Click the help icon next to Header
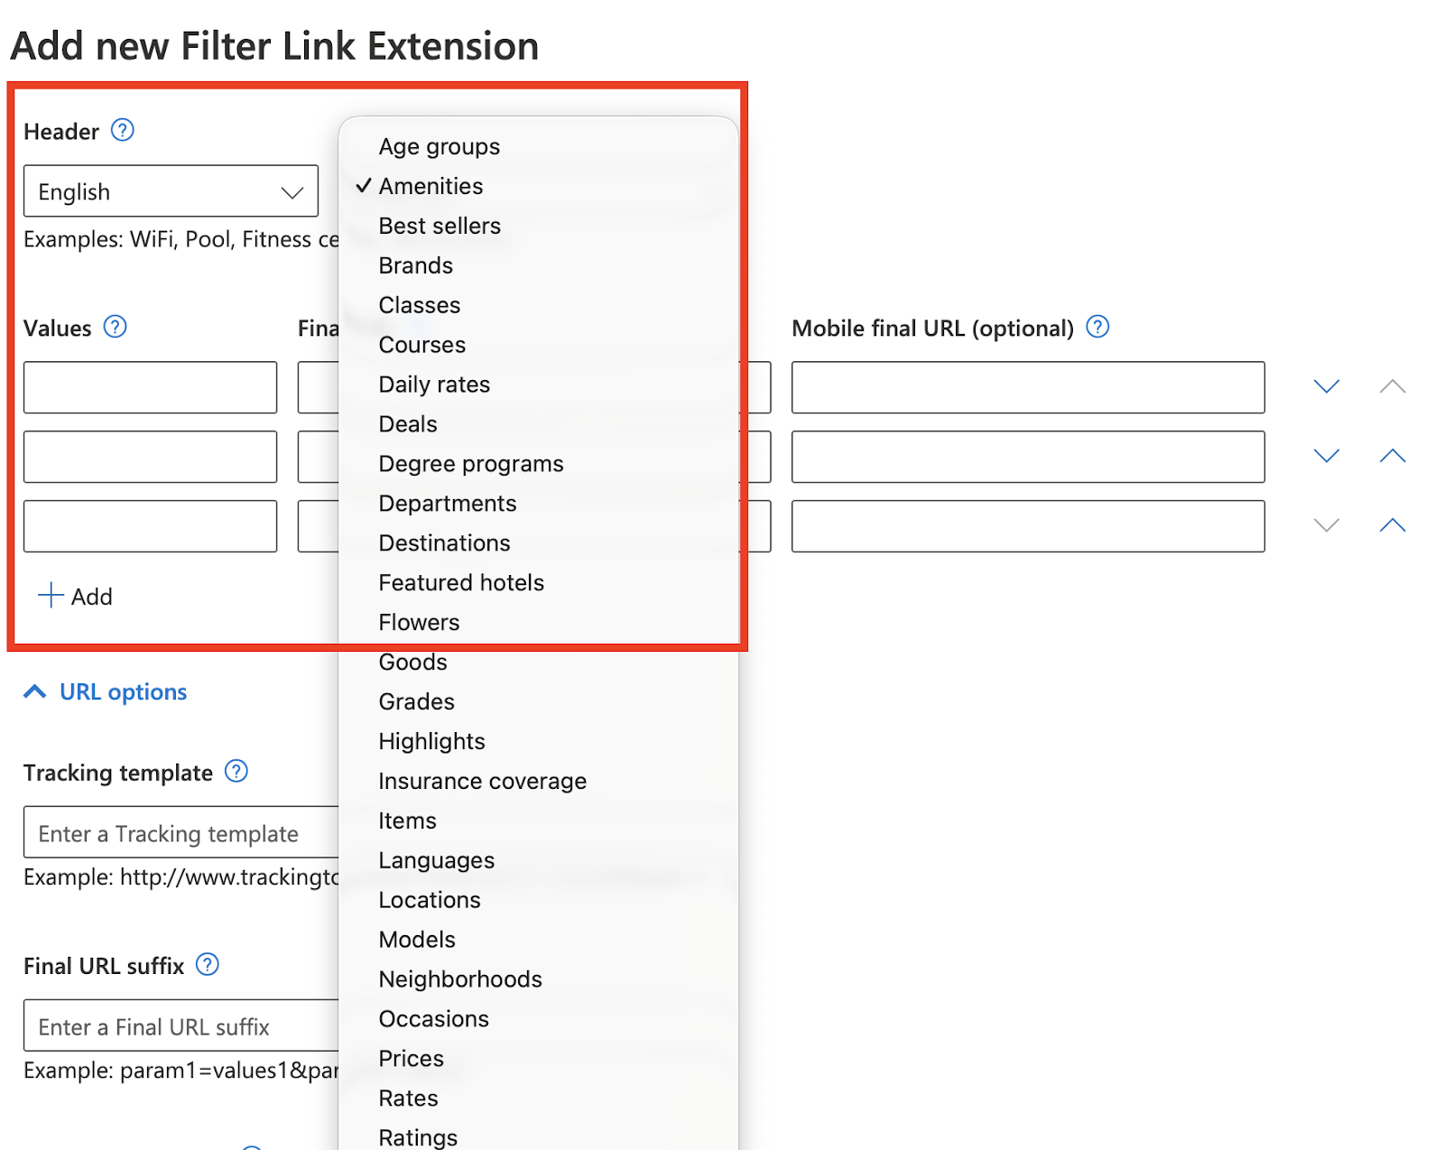 [122, 131]
